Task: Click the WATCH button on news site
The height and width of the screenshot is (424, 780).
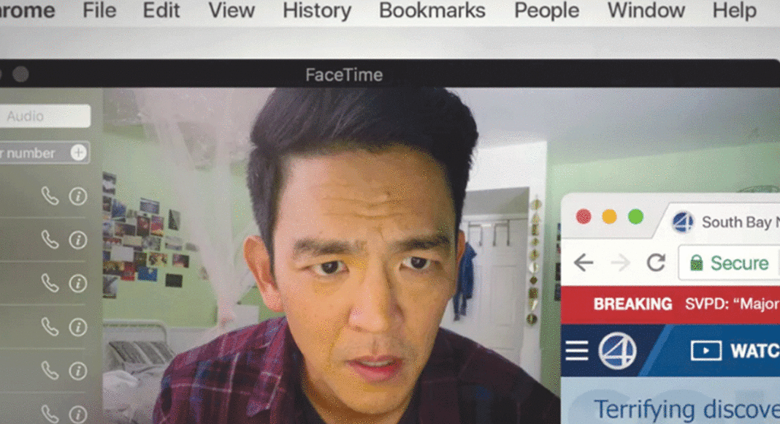Action: point(735,351)
